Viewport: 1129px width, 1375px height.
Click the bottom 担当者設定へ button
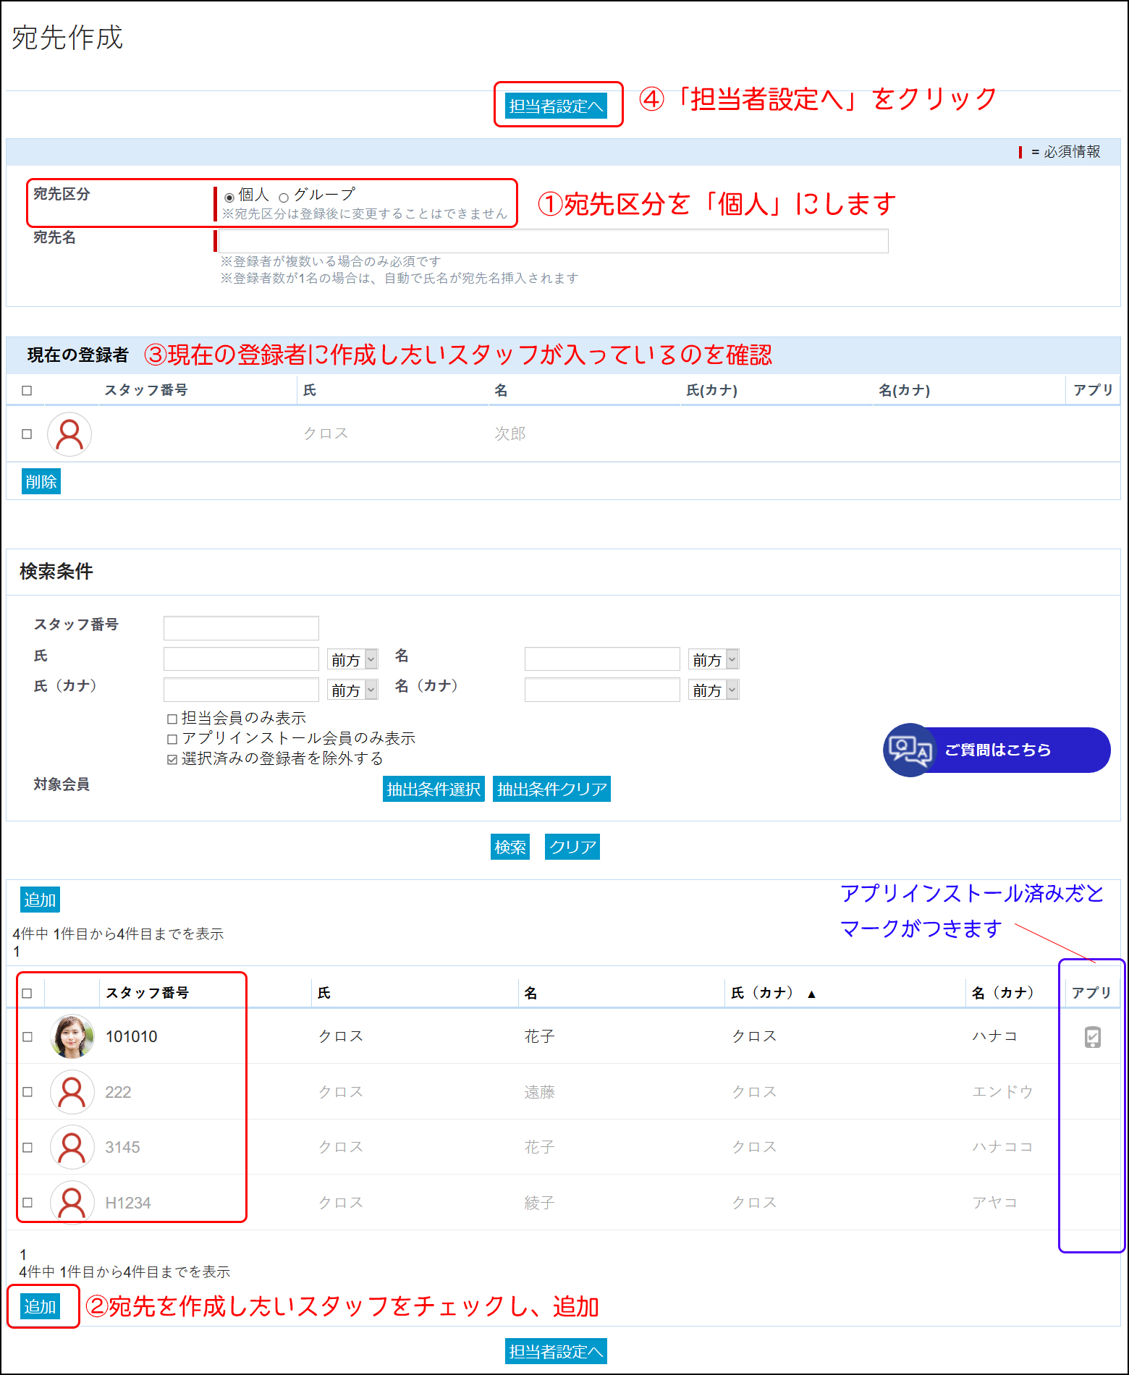556,1351
